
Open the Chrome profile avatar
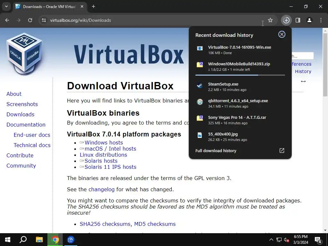pos(309,20)
